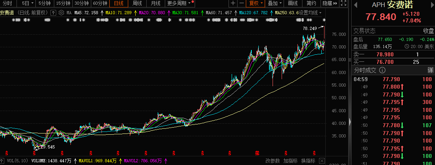Expand the 更多周期 dropdown
The image size is (435, 165).
pos(181,4)
